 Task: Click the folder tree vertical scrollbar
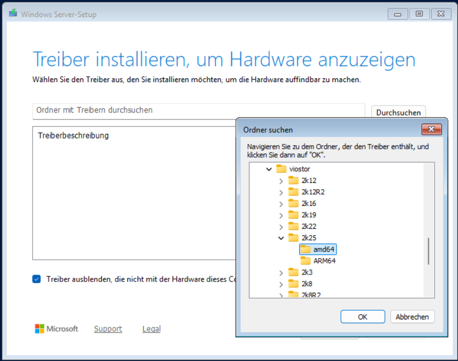pos(429,251)
